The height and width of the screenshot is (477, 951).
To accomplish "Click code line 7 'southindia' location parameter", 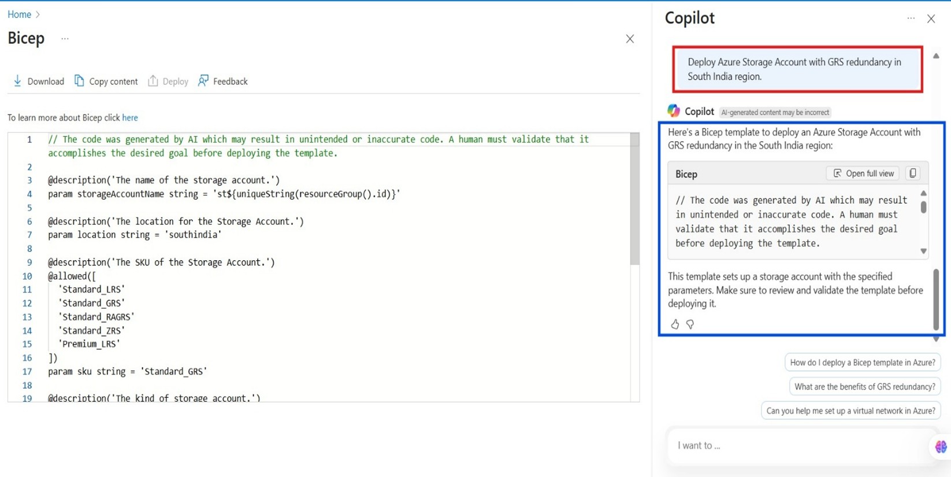I will [x=135, y=235].
